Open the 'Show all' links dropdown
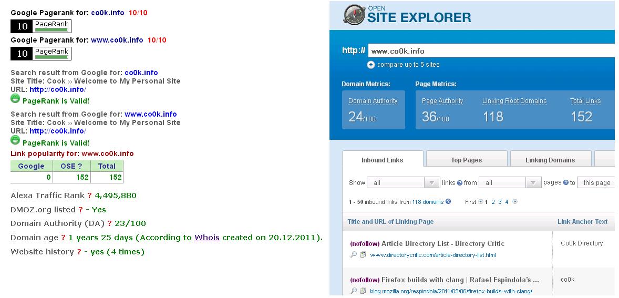Viewport: 619px width, 298px height. pyautogui.click(x=404, y=183)
